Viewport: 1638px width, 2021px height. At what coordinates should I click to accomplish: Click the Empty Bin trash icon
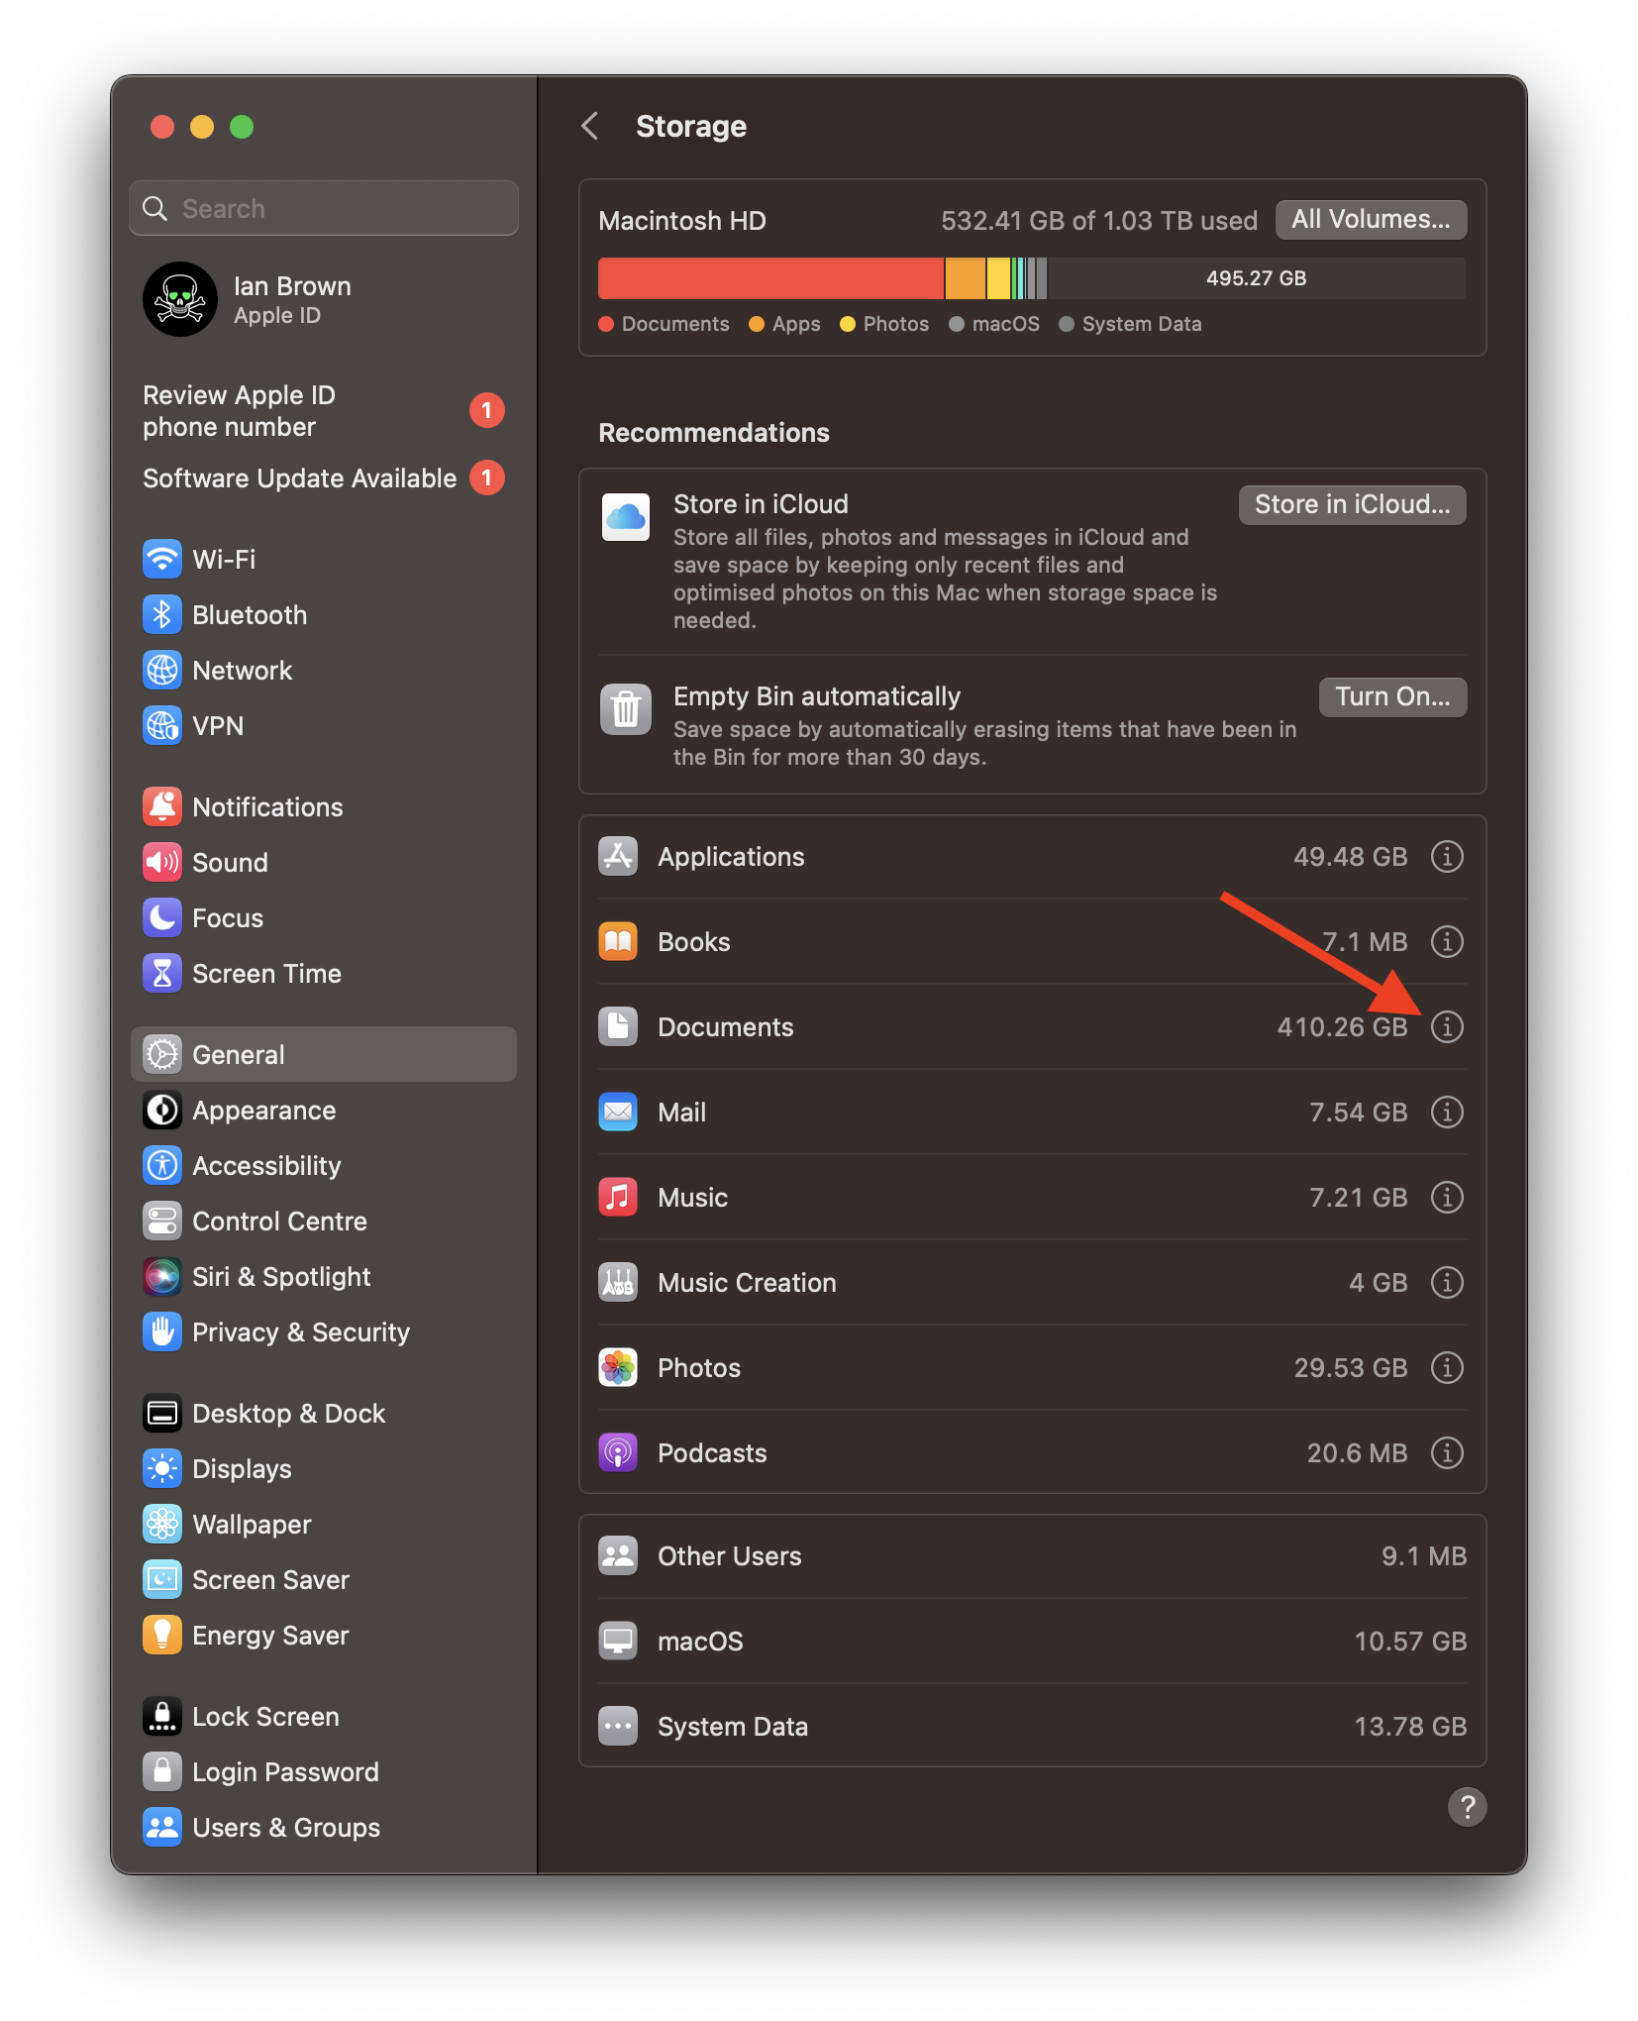click(626, 709)
